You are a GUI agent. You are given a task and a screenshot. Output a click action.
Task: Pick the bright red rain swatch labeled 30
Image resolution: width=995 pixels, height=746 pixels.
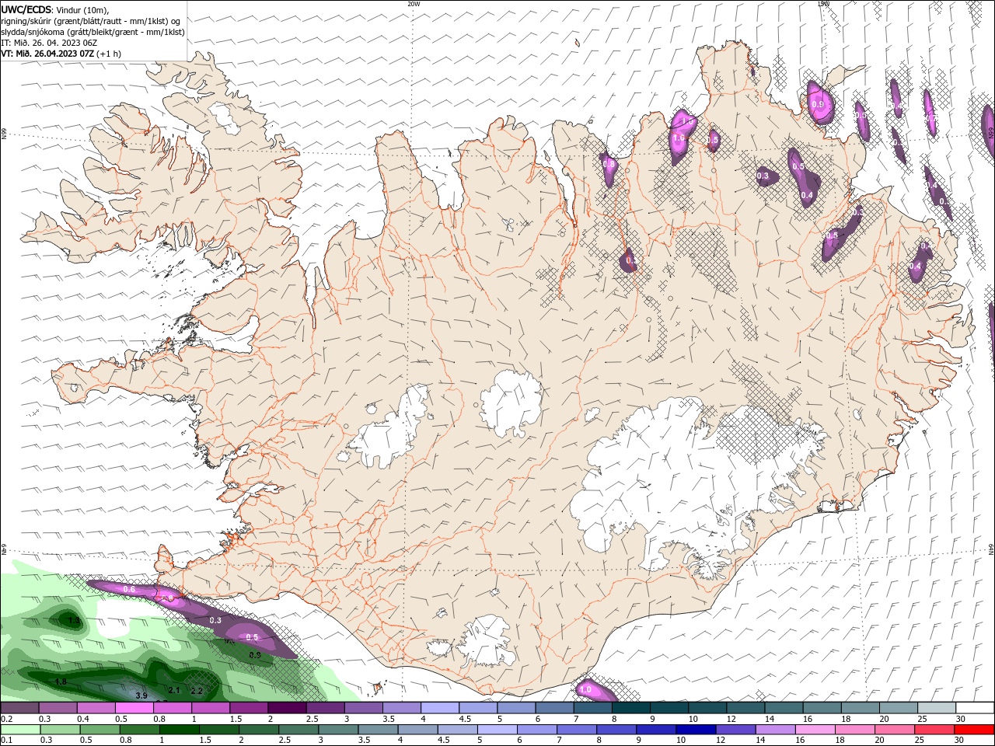coord(975,730)
